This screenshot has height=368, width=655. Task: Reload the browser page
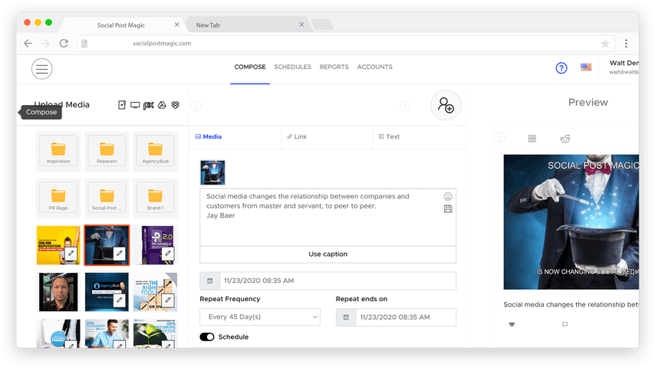(64, 44)
